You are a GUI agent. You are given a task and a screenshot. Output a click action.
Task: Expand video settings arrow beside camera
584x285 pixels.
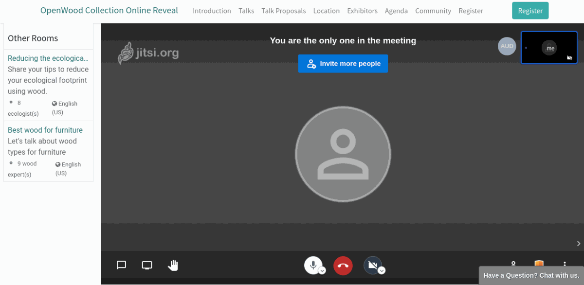pyautogui.click(x=382, y=271)
